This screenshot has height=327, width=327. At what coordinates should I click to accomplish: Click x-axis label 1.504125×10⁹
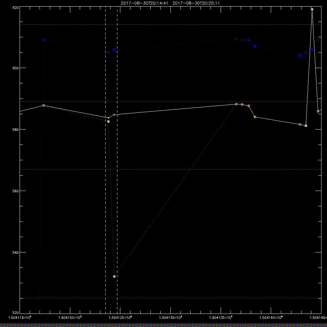(x=120, y=318)
